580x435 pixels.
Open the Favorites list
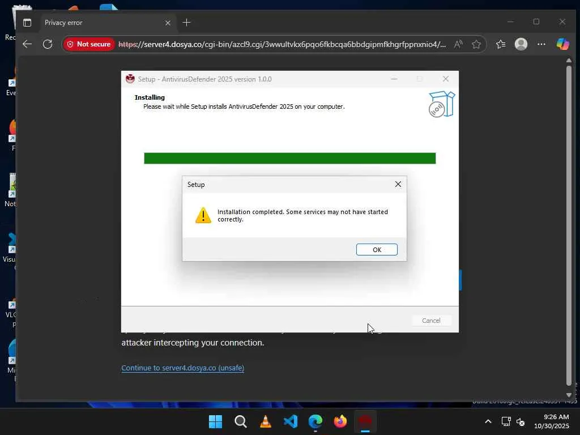coord(501,44)
